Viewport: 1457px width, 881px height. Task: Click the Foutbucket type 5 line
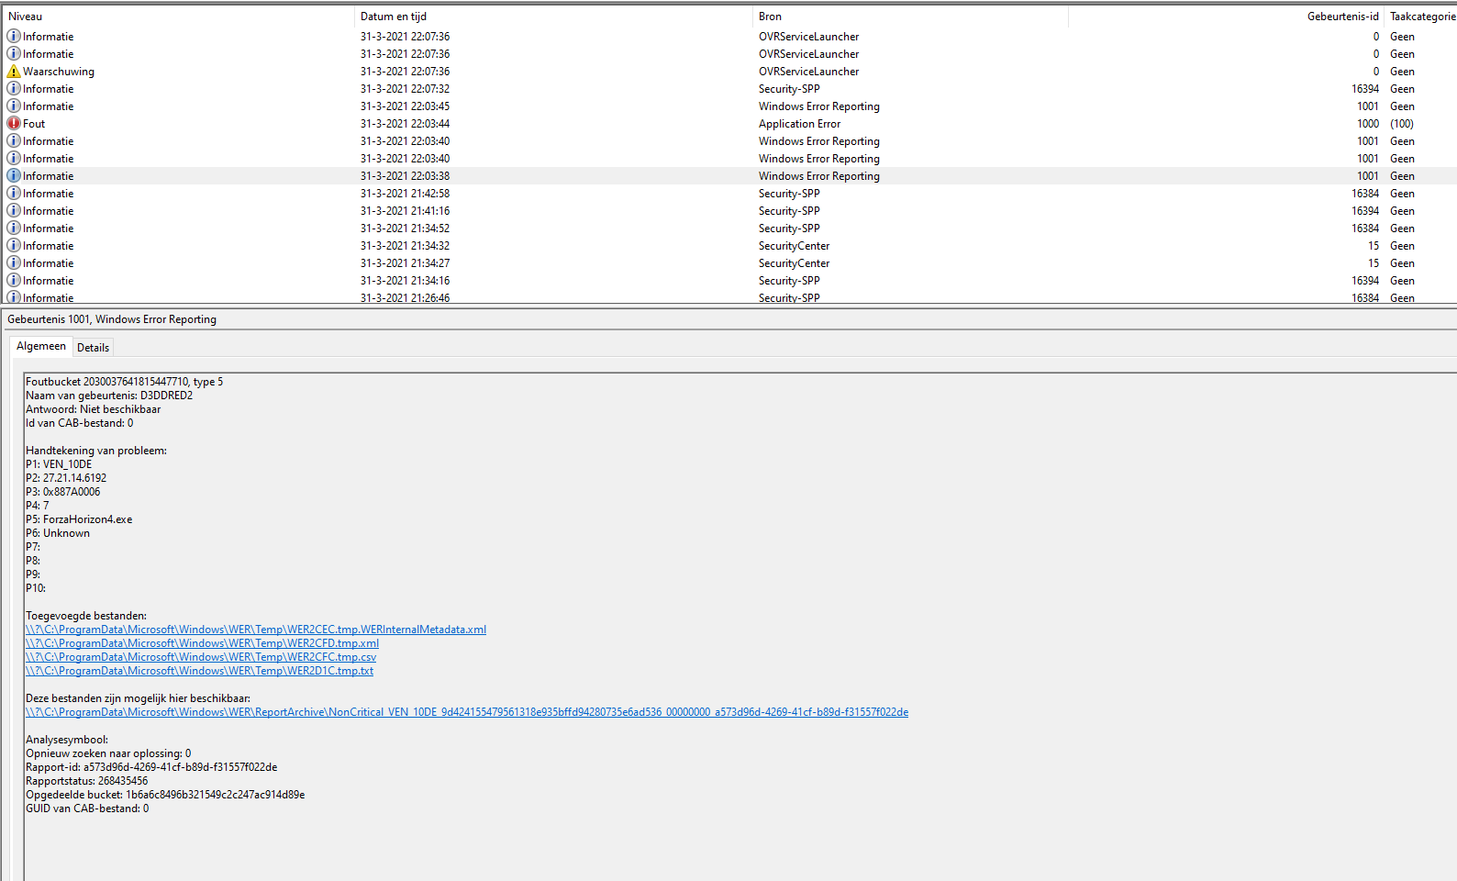tap(124, 382)
